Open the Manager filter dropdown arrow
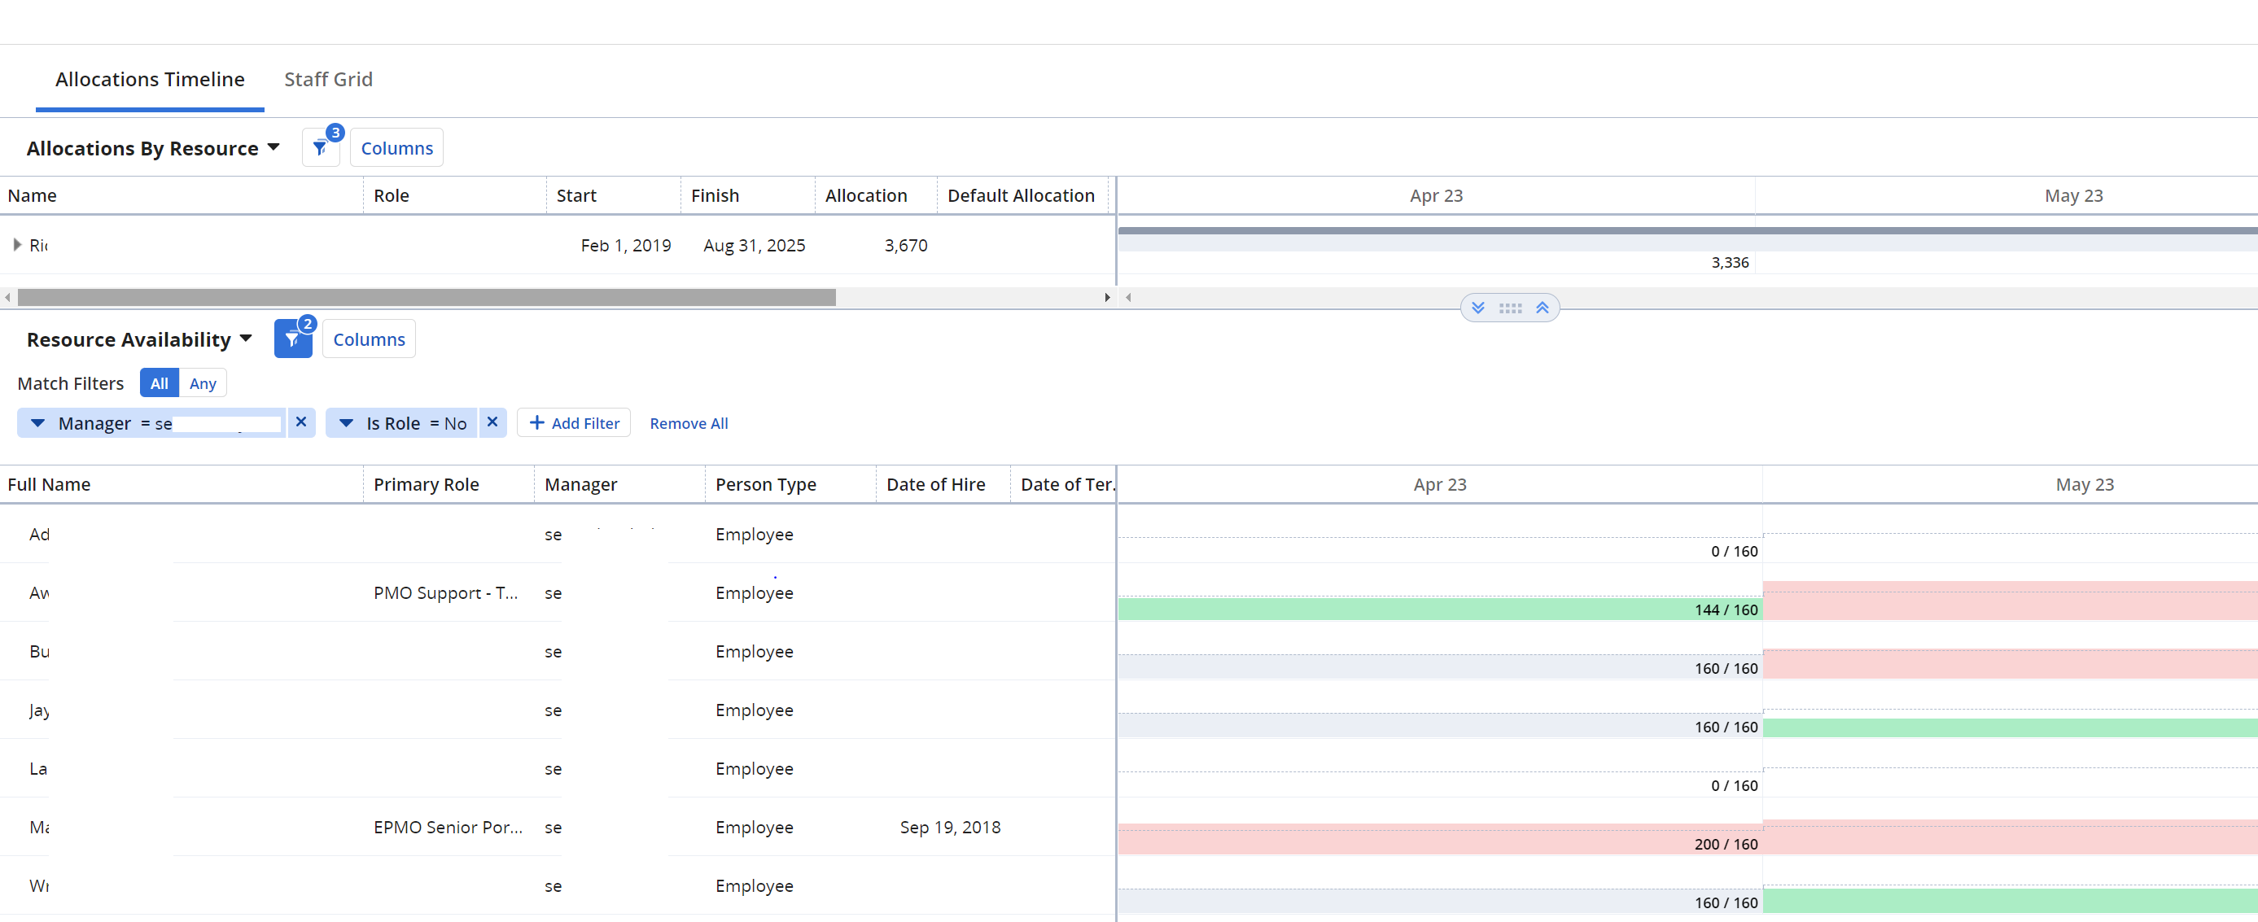Screen dimensions: 2258x922 pyautogui.click(x=37, y=423)
